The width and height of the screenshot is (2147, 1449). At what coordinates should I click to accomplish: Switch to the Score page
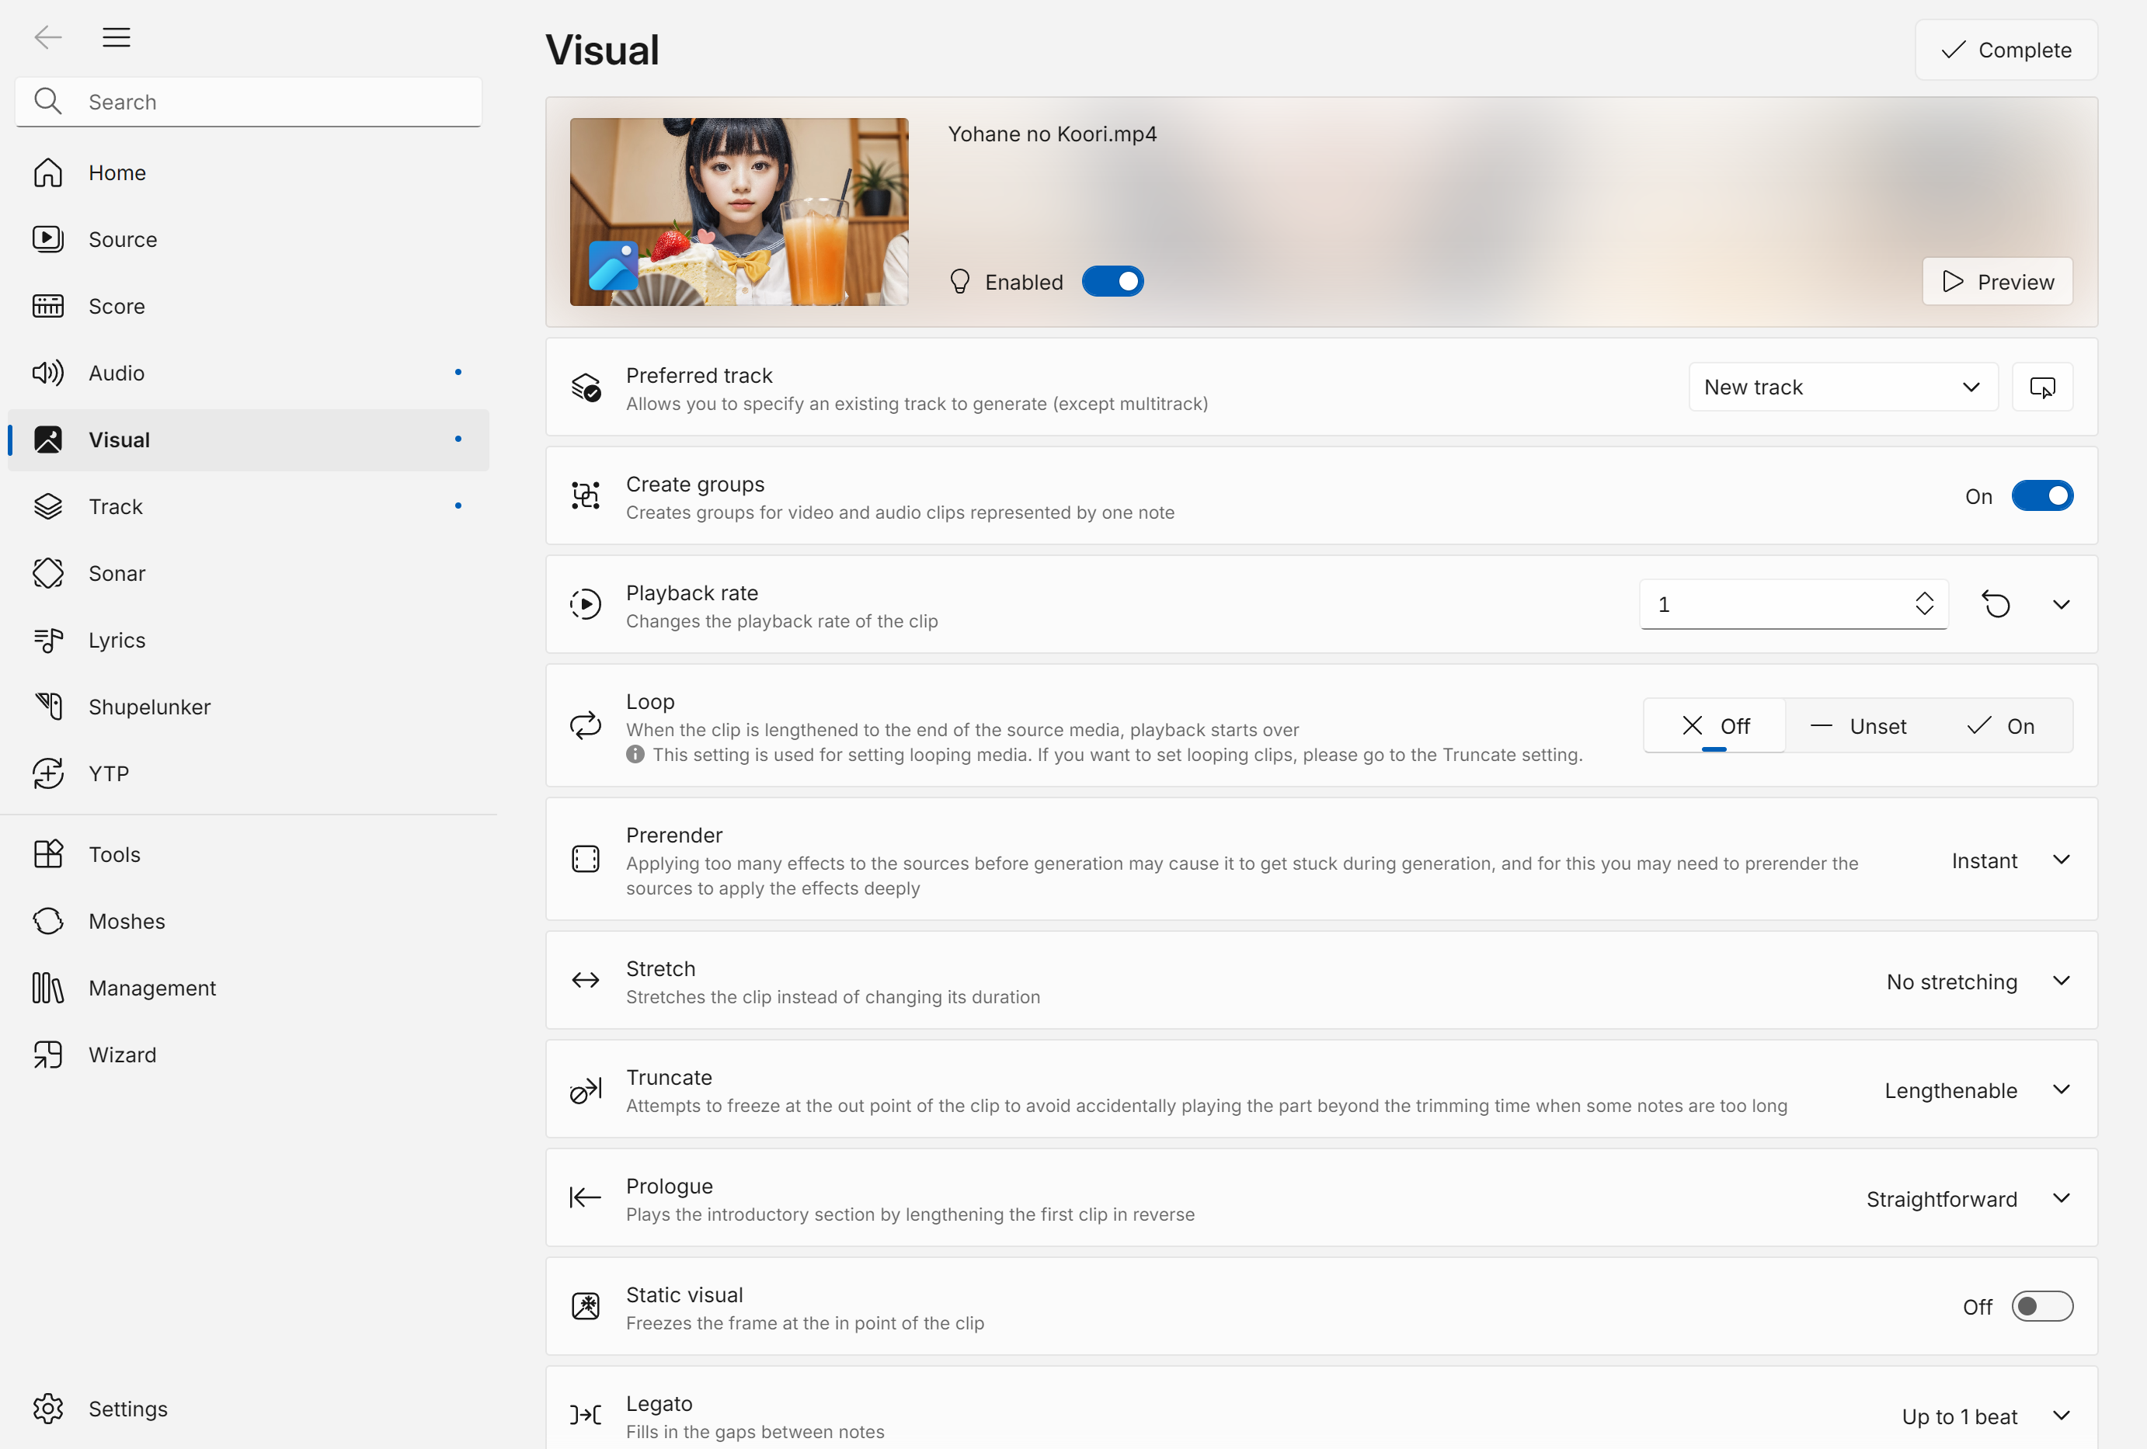click(248, 306)
